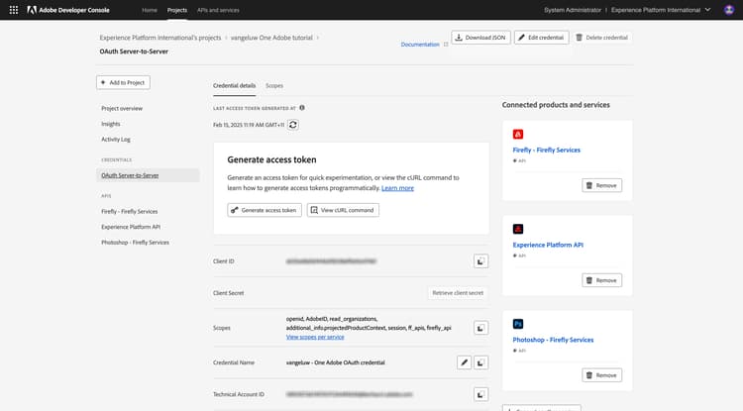The image size is (743, 411).
Task: Remove the Firefly - Firefly Services connection
Action: tap(601, 185)
